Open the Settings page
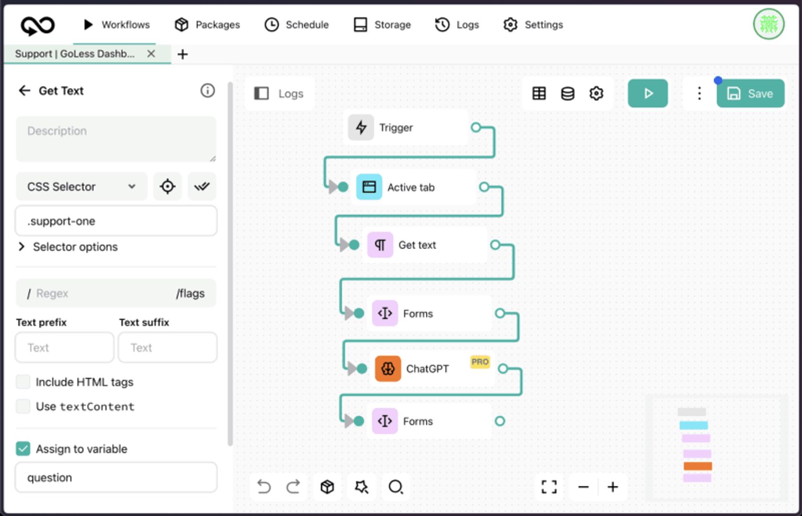The height and width of the screenshot is (516, 802). tap(533, 24)
